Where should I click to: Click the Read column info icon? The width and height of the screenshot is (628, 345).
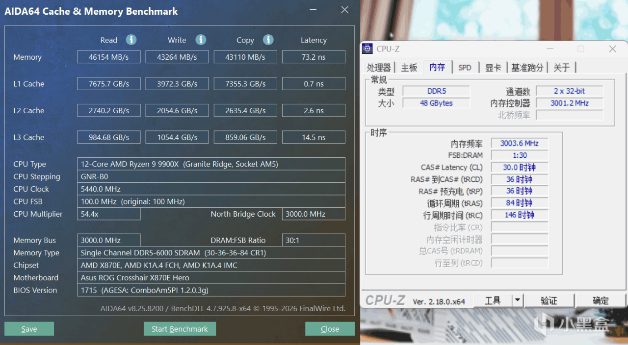(131, 40)
